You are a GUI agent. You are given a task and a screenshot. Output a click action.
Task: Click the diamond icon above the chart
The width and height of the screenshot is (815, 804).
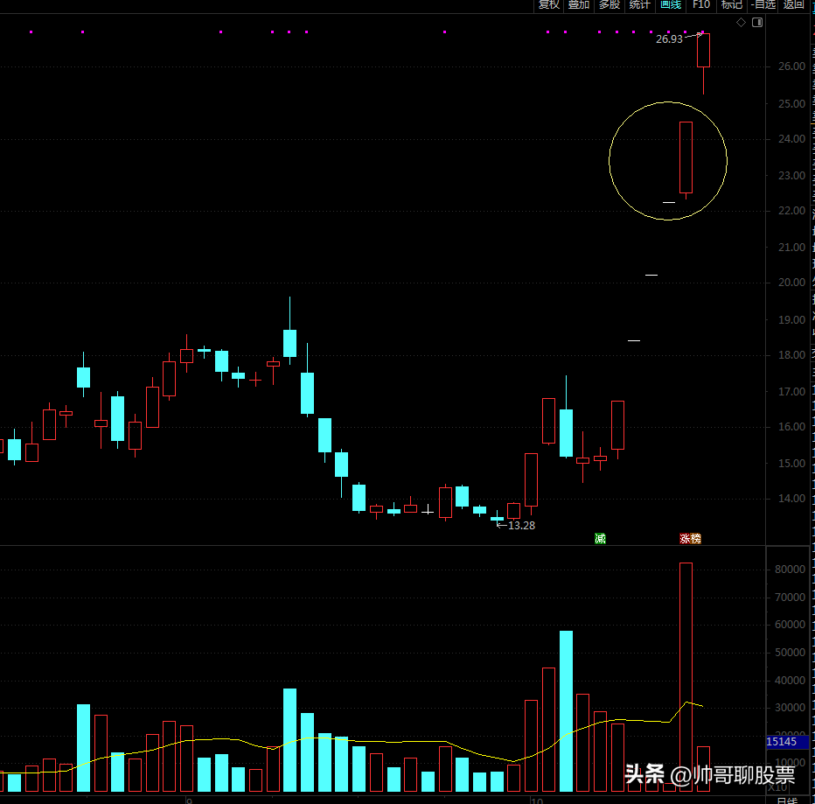[x=742, y=23]
